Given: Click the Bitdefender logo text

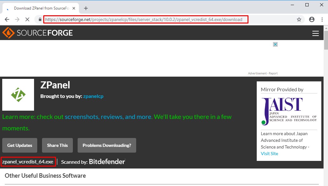Looking at the screenshot, I should point(107,162).
